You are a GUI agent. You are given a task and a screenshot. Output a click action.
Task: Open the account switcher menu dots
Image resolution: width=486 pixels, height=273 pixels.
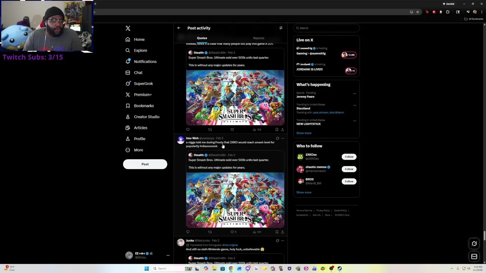point(168,256)
